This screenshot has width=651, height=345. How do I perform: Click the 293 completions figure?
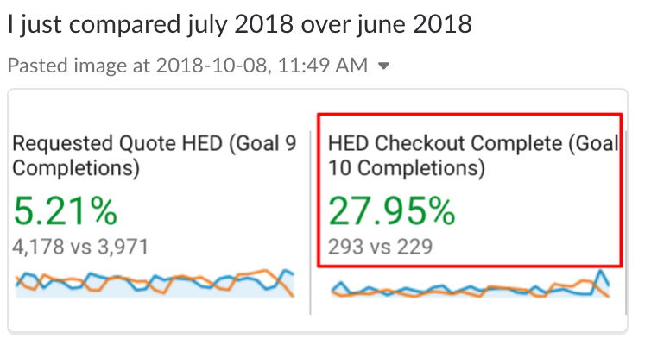[x=347, y=248]
